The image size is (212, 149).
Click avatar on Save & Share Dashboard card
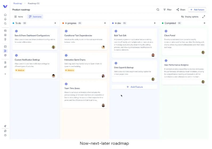pyautogui.click(x=54, y=47)
